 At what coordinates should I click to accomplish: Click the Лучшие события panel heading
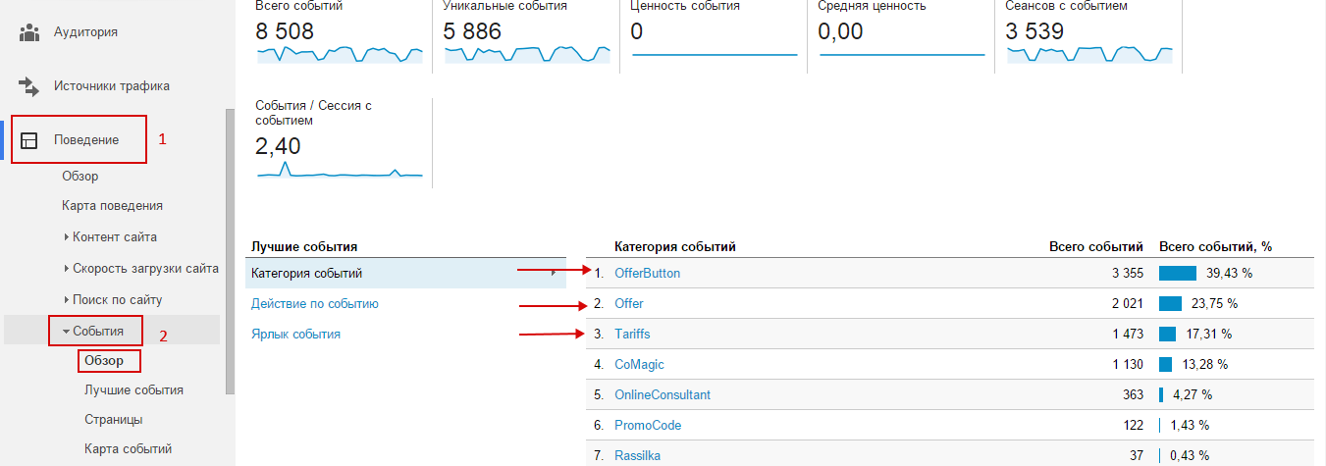(304, 246)
